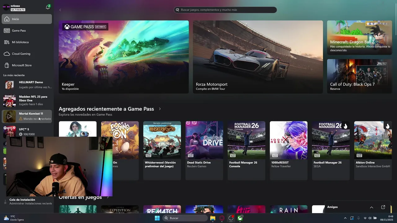Click the taskbar Buscar search box
Image resolution: width=397 pixels, height=223 pixels.
point(185,218)
